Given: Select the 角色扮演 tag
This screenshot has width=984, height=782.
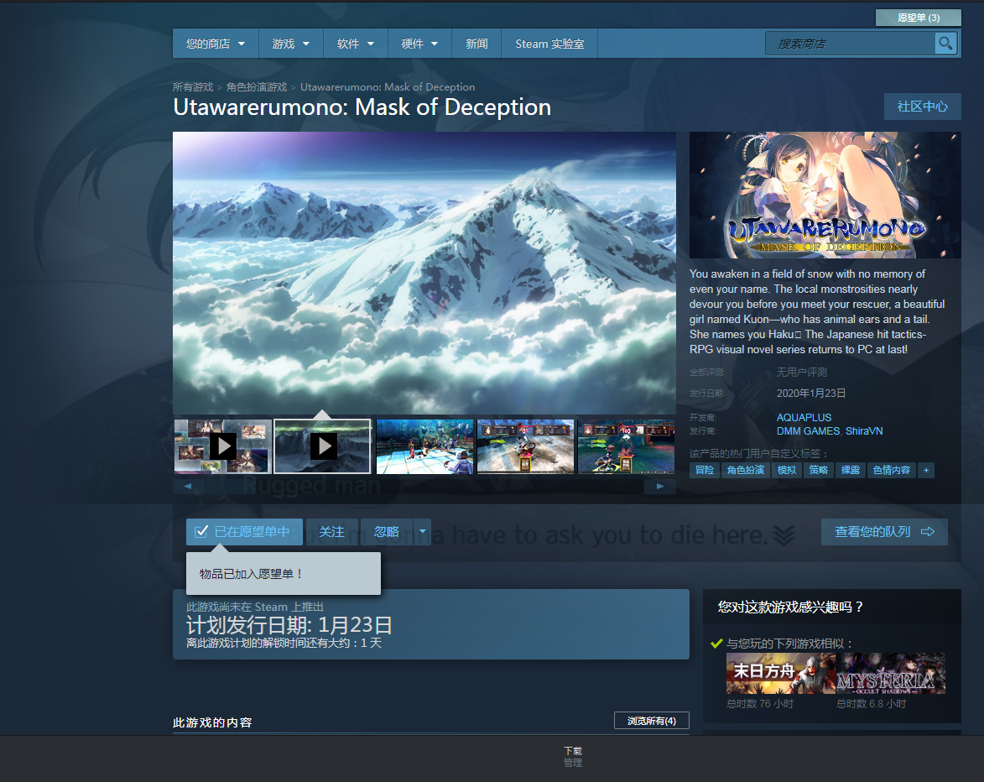Looking at the screenshot, I should click(746, 470).
